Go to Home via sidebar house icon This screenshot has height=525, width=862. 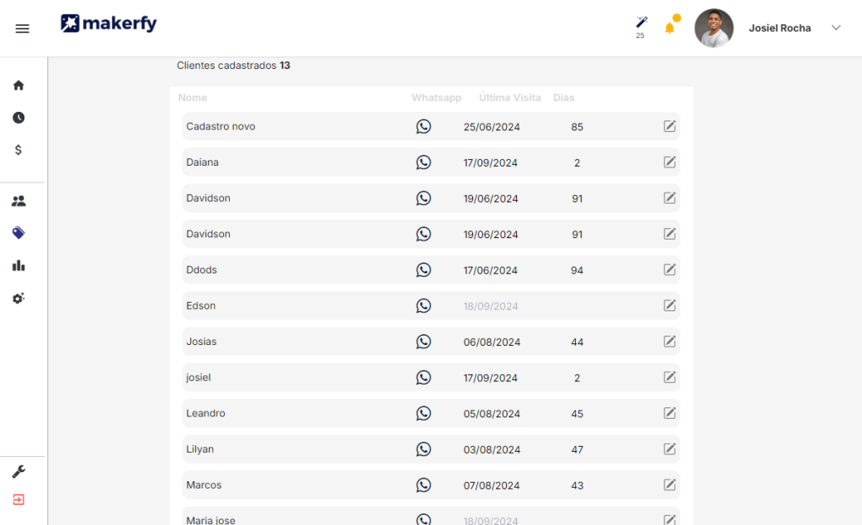point(19,85)
